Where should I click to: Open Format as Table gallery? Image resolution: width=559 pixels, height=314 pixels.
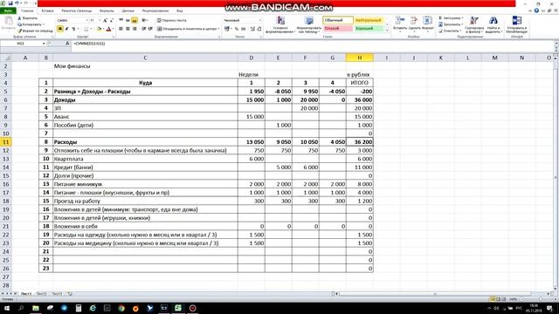pyautogui.click(x=308, y=24)
